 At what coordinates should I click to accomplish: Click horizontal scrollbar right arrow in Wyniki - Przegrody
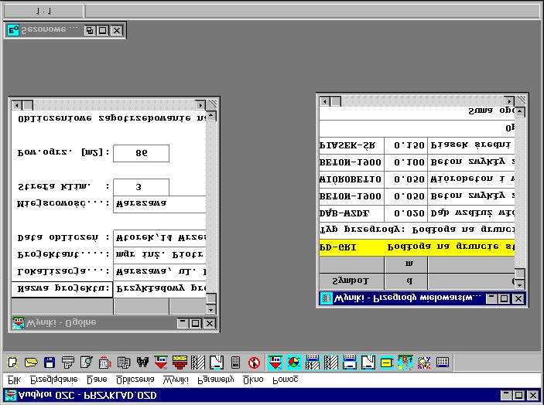click(x=509, y=101)
